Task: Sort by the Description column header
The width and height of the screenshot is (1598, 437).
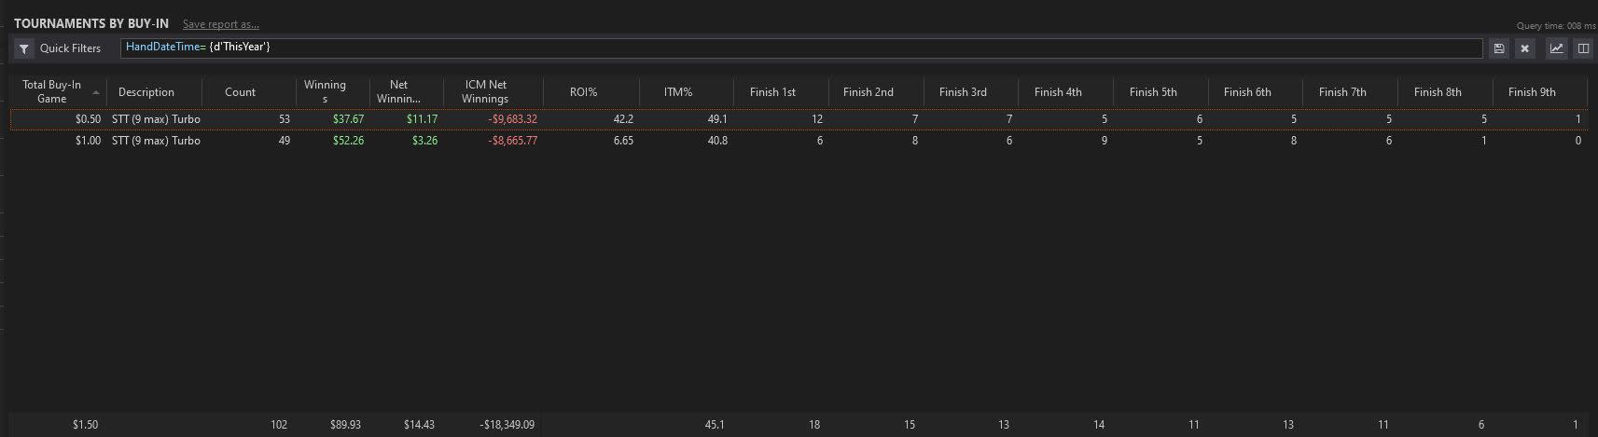Action: (146, 92)
